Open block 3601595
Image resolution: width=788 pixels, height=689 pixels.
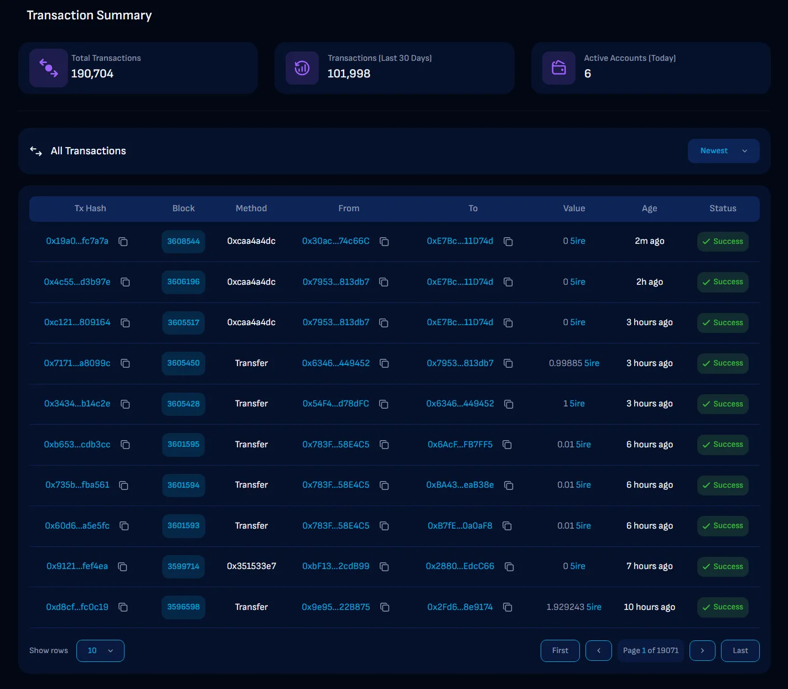[x=183, y=445]
